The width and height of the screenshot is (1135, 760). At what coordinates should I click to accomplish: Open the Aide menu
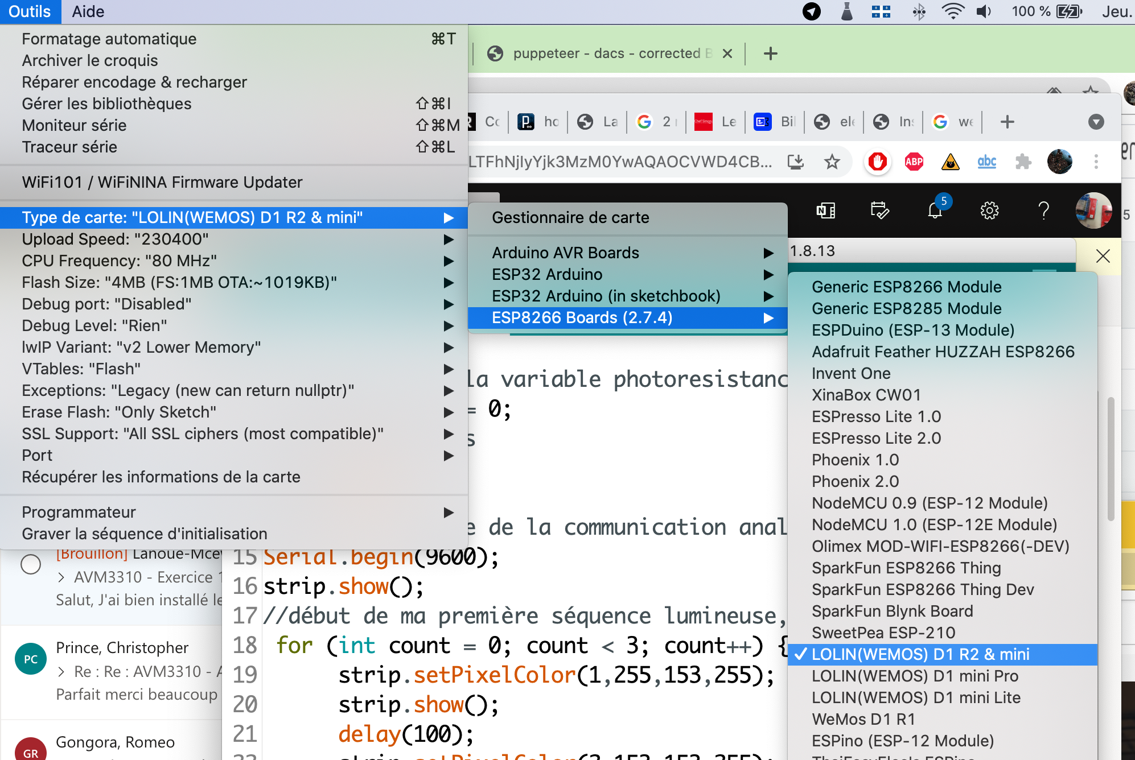(88, 11)
